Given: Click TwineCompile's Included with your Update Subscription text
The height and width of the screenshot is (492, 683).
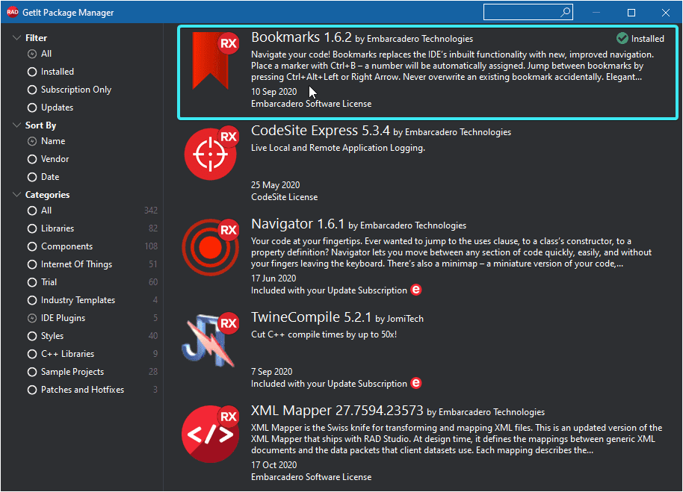Looking at the screenshot, I should pos(329,384).
